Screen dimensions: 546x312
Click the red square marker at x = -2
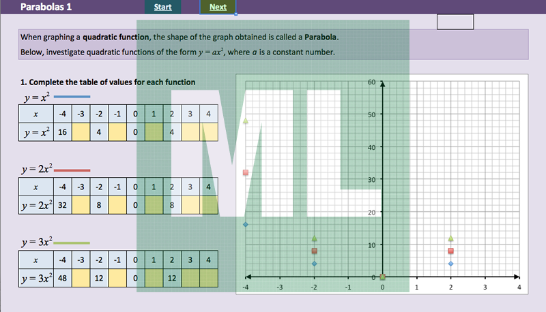tap(314, 251)
